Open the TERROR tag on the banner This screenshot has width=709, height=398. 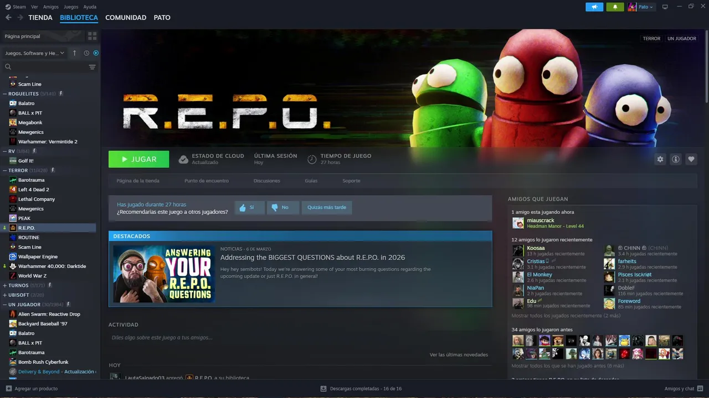click(x=651, y=39)
